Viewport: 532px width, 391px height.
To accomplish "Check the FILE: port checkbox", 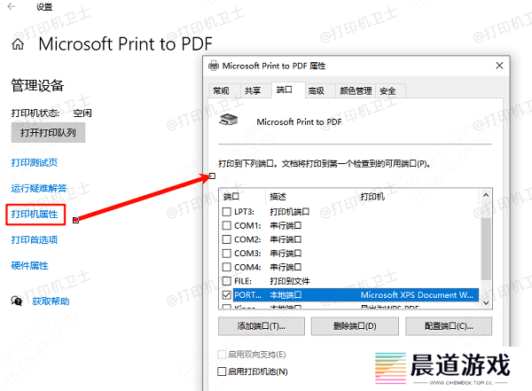I will (226, 281).
